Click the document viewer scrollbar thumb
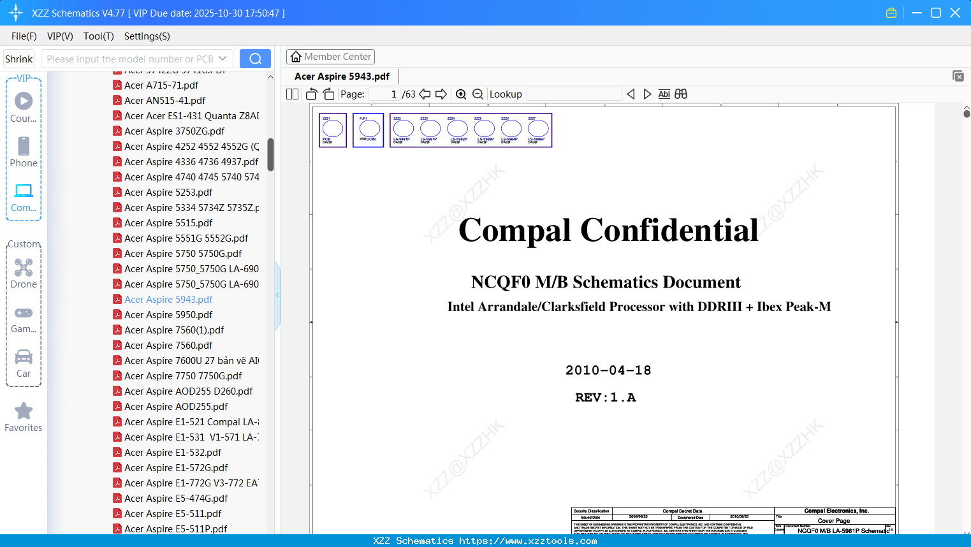The height and width of the screenshot is (547, 971). click(x=967, y=113)
